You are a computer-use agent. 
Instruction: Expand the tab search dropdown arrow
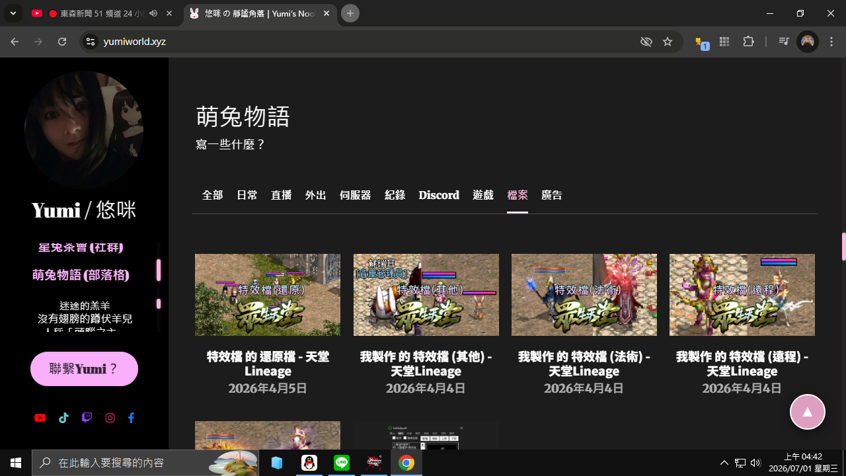point(13,13)
